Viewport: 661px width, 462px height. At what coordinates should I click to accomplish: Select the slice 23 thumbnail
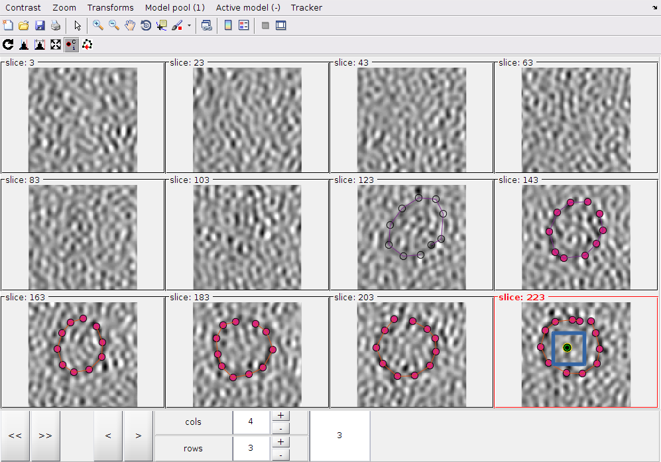(247, 120)
